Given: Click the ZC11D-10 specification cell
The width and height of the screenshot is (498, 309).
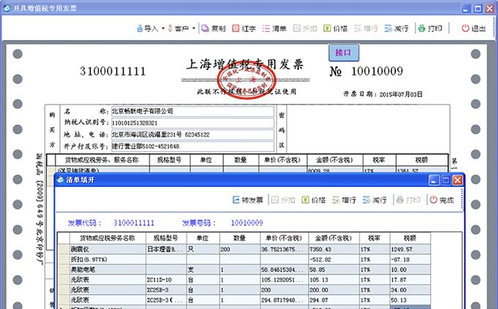Looking at the screenshot, I should (166, 280).
